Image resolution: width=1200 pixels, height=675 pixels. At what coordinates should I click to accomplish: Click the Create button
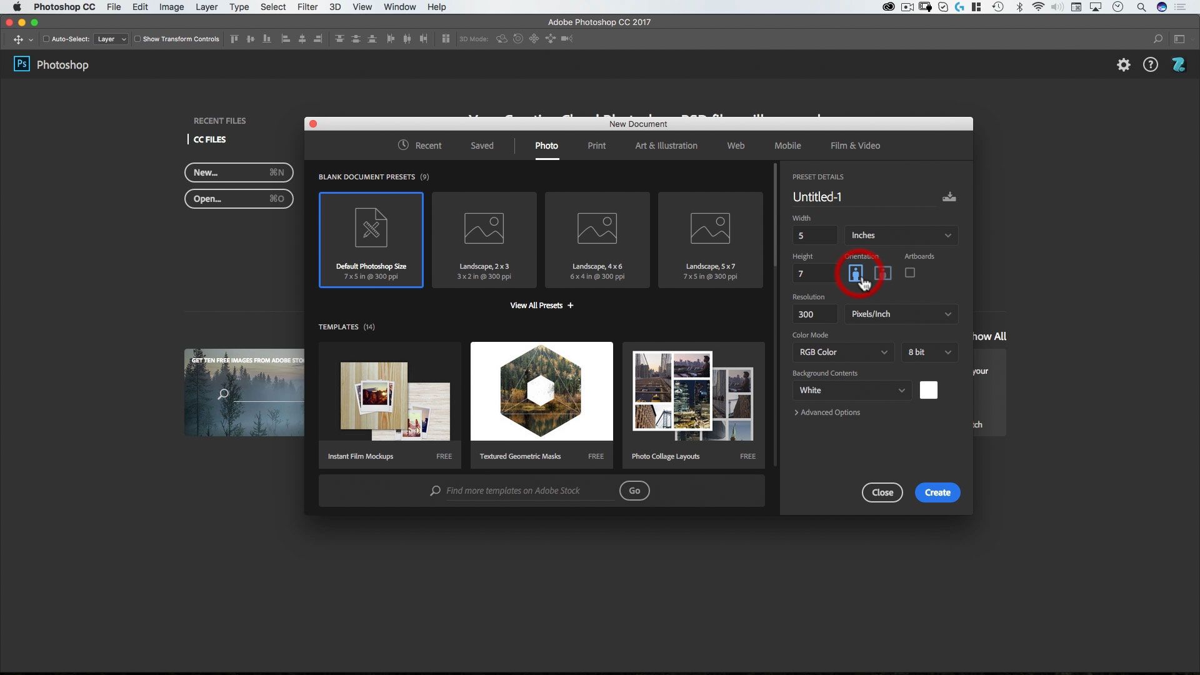pos(937,492)
